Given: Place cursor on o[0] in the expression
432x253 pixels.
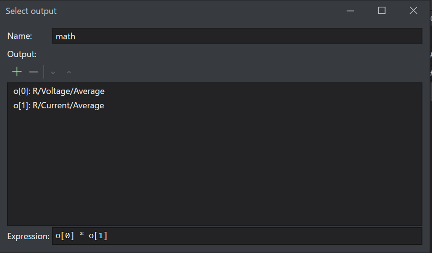Looking at the screenshot, I should pyautogui.click(x=65, y=236).
